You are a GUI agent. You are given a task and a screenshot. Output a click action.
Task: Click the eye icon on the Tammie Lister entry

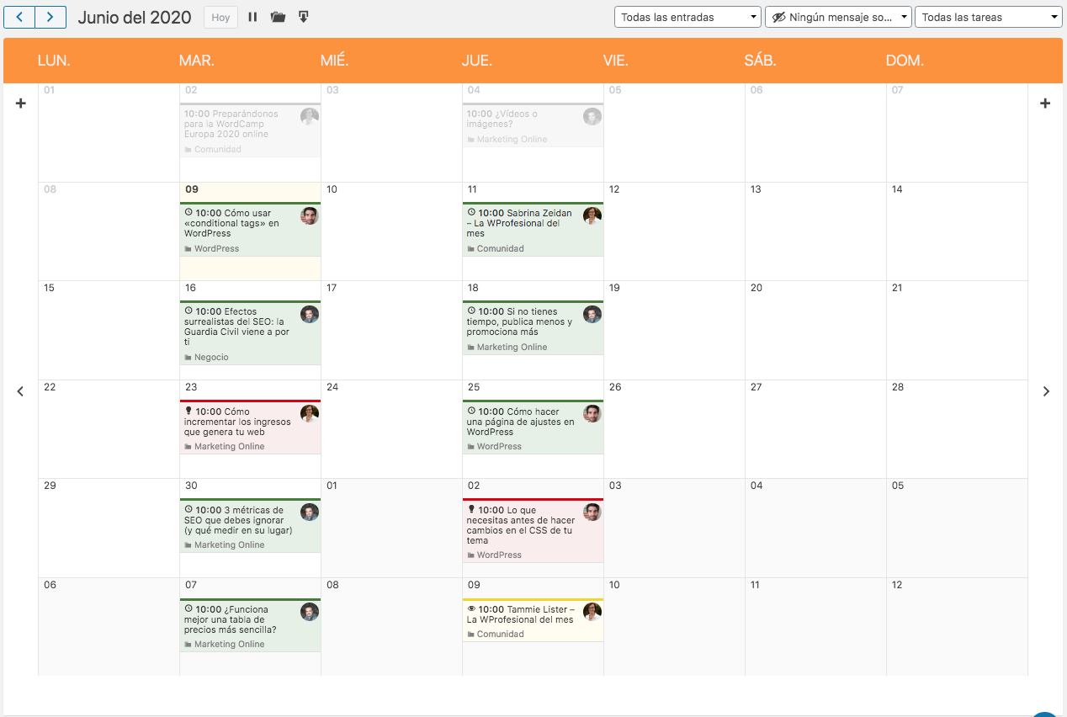[x=474, y=608]
